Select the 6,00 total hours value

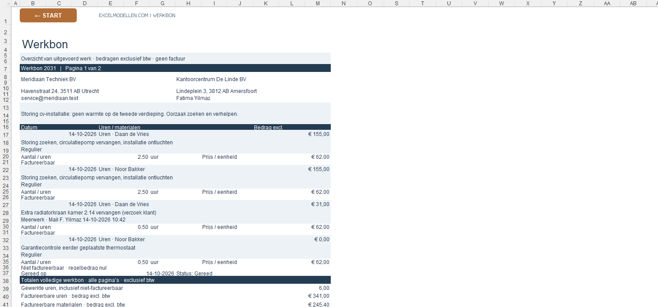click(x=324, y=288)
